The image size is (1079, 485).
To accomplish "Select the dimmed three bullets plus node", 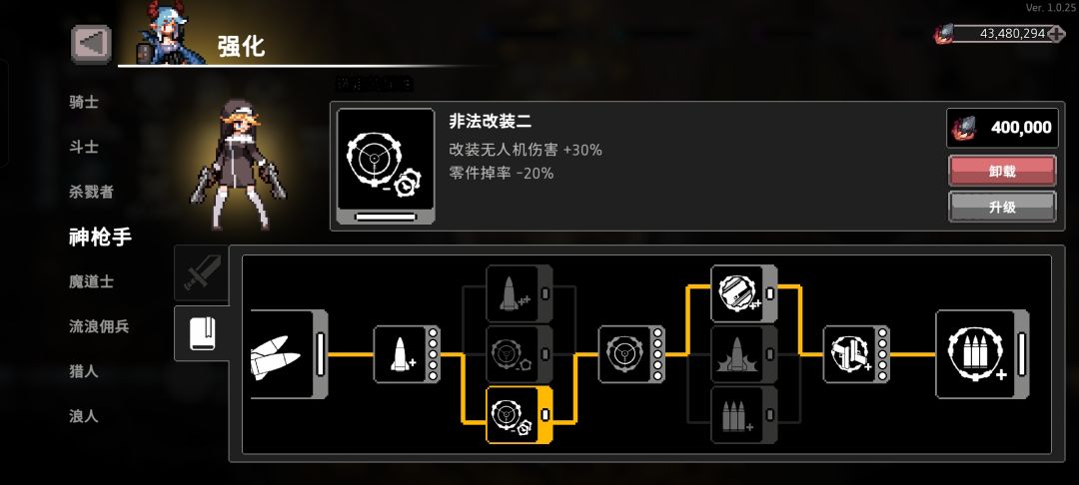I will (744, 415).
